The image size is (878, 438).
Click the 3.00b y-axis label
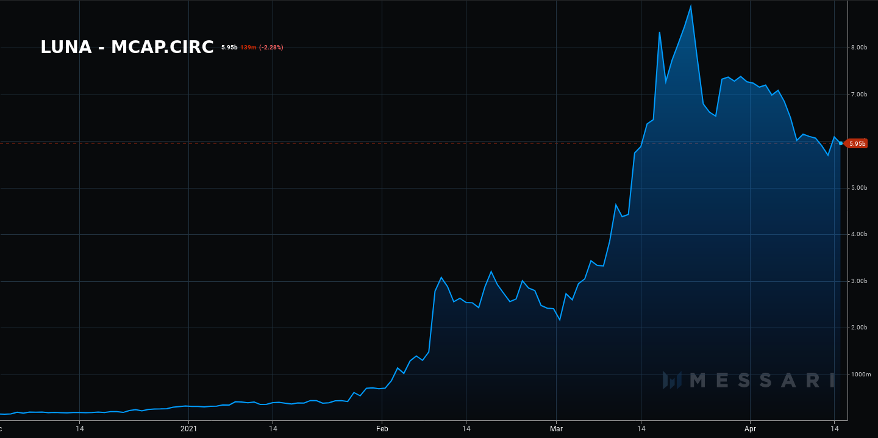[858, 281]
